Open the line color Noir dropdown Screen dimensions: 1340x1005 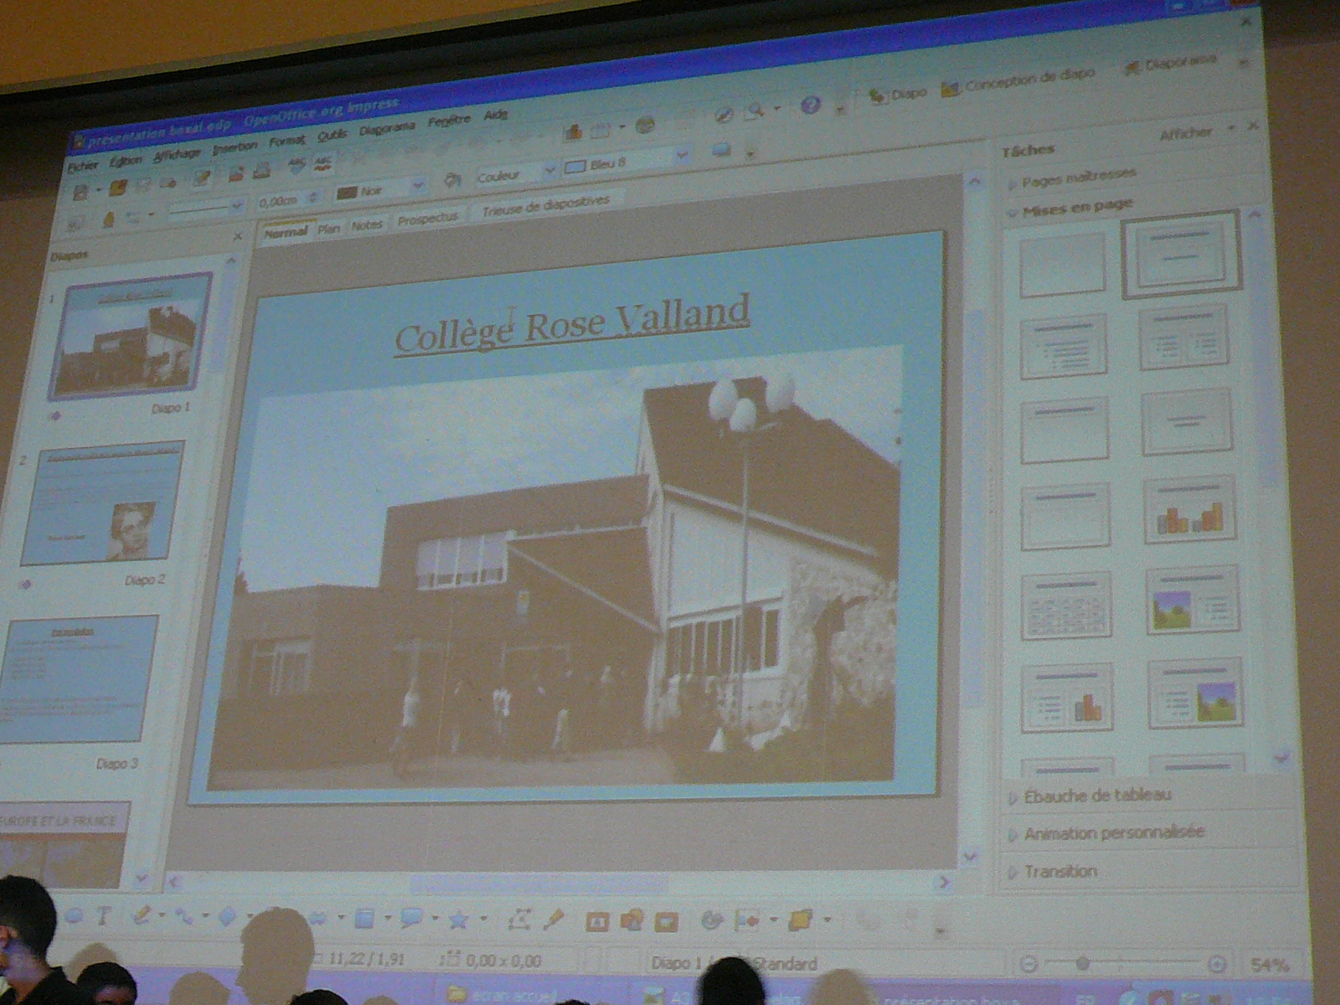(418, 185)
